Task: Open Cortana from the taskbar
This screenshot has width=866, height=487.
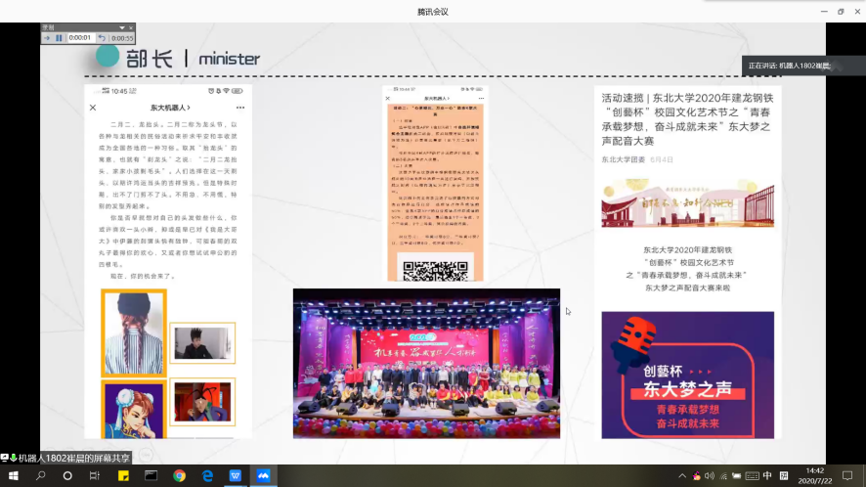Action: [67, 475]
